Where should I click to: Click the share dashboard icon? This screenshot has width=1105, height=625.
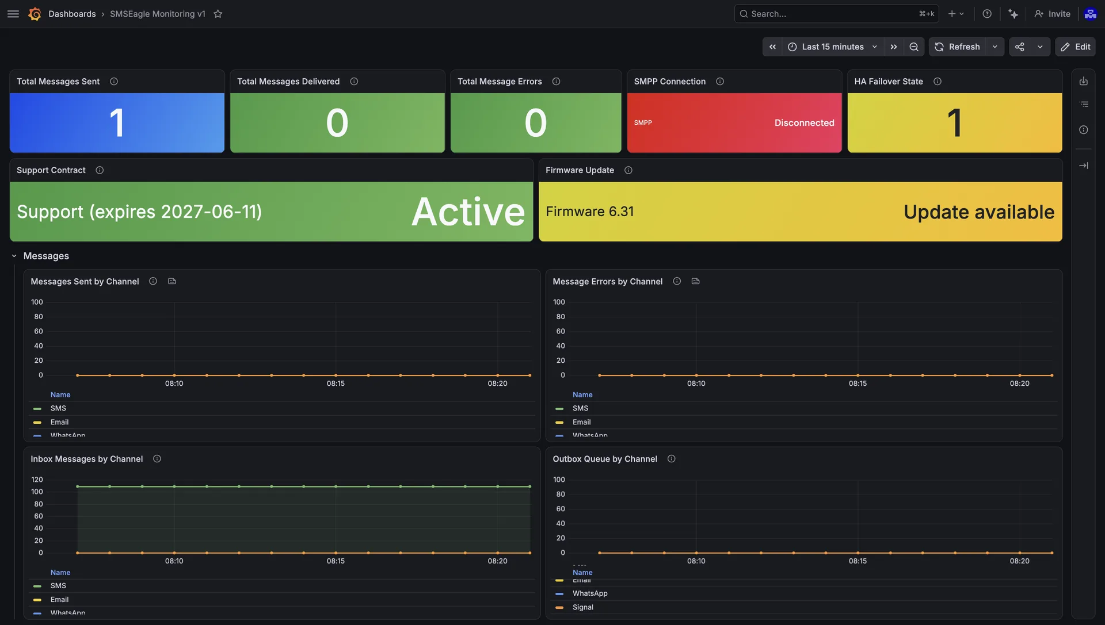(1020, 47)
